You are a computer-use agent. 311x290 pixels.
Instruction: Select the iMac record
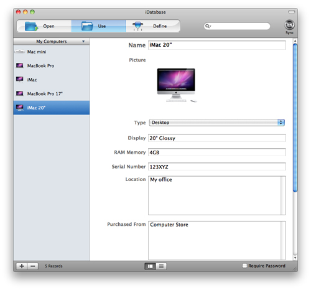[52, 80]
